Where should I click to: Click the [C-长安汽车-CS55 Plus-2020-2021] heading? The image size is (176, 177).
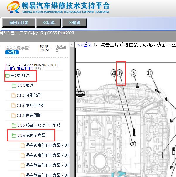click(31, 65)
